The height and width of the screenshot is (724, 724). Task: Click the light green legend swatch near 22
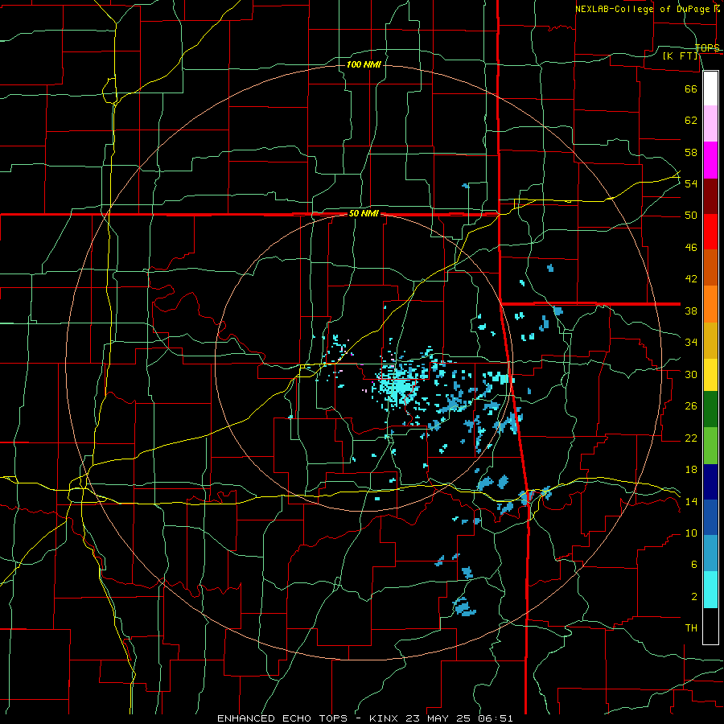click(710, 446)
